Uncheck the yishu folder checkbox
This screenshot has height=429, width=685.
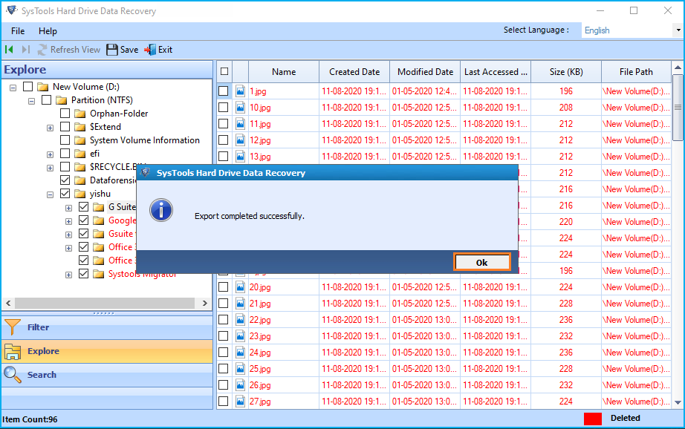click(65, 193)
